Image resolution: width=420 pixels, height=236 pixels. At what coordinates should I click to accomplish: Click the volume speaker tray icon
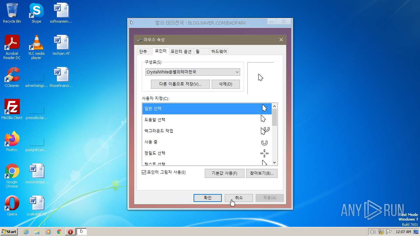point(373,232)
